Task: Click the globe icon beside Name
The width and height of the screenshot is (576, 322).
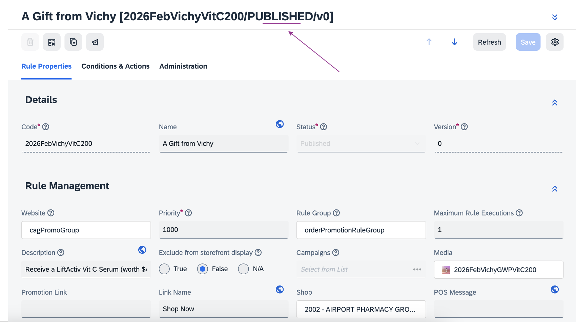Action: (x=280, y=124)
